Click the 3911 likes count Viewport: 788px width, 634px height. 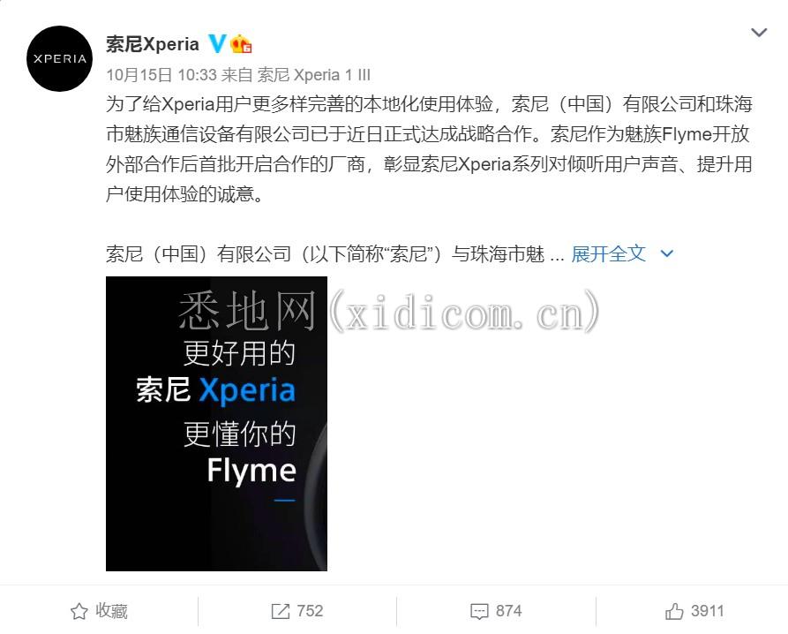[x=707, y=611]
